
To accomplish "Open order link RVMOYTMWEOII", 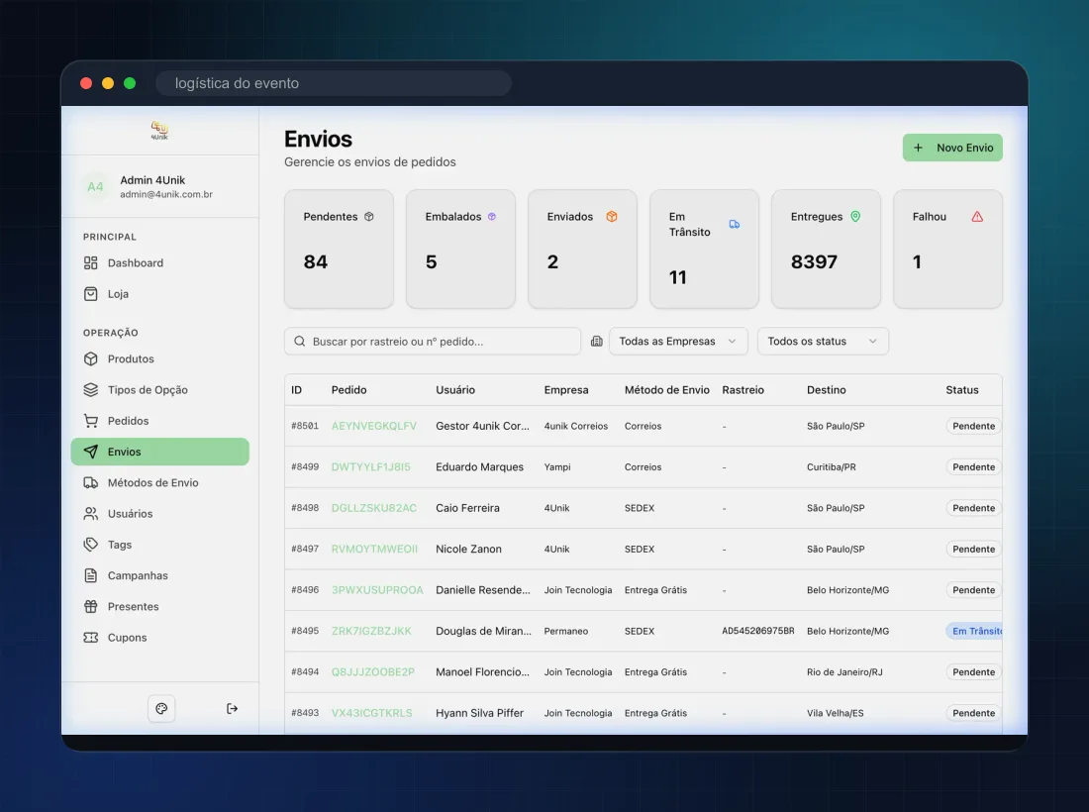I will [x=374, y=549].
